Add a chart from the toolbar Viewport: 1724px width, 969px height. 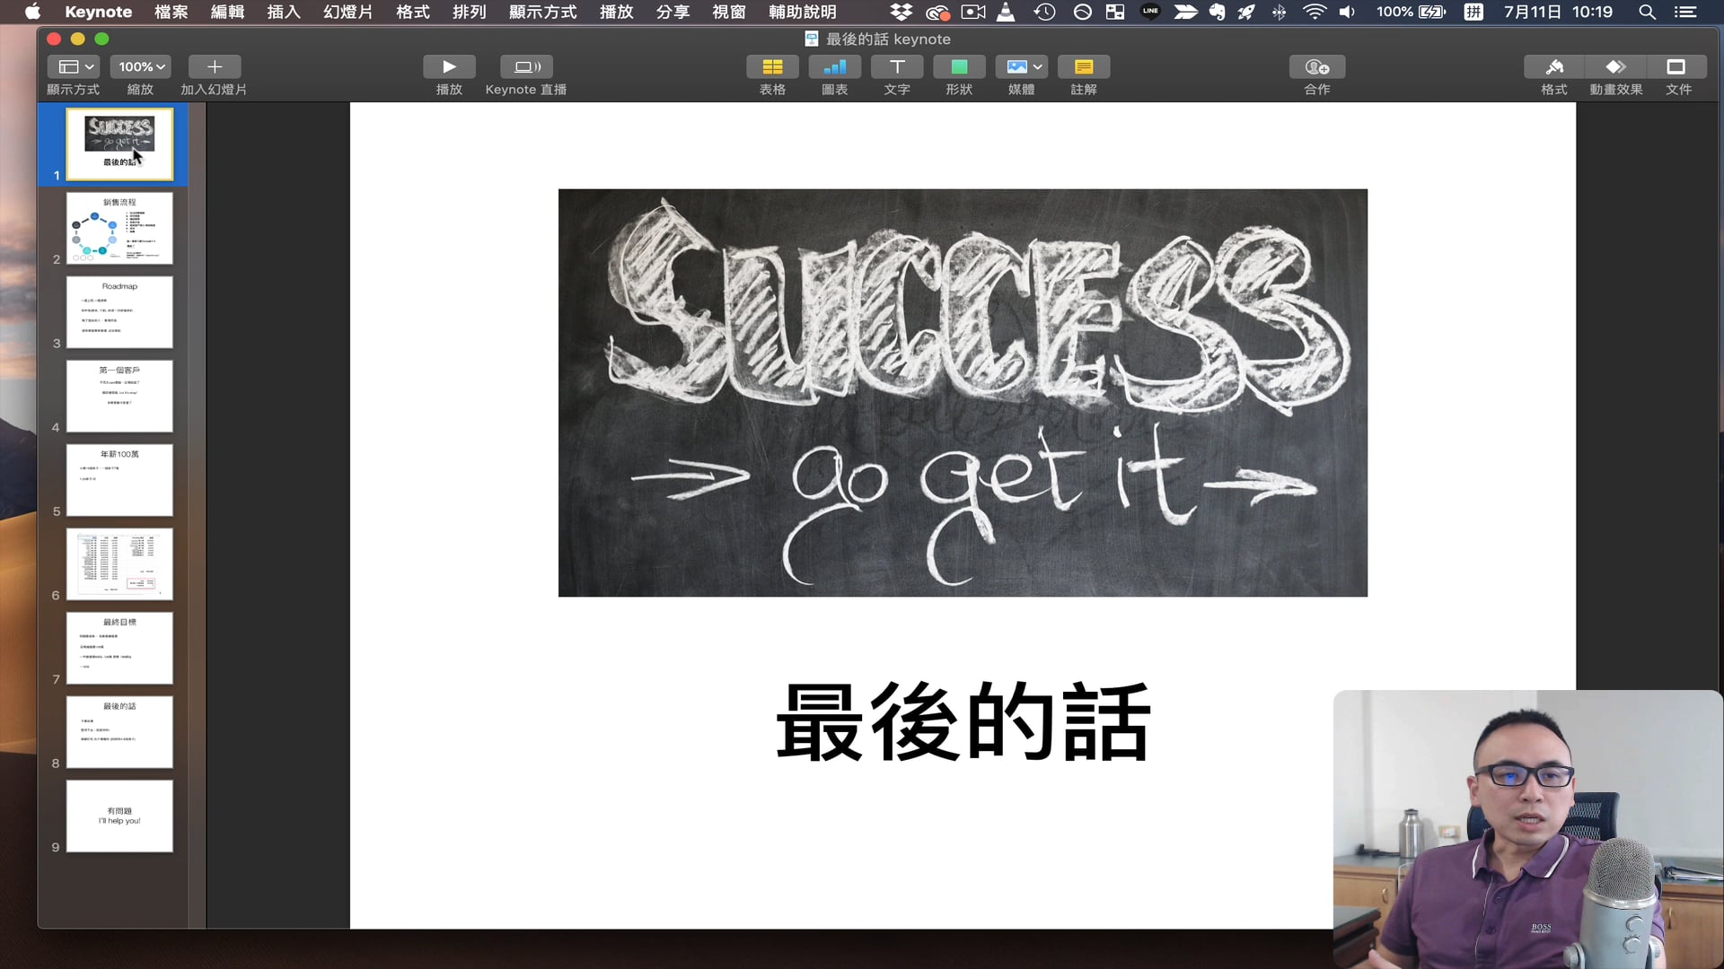coord(834,67)
